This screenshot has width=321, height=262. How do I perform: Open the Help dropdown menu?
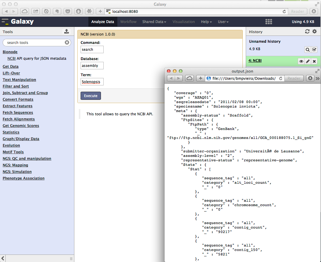[x=206, y=22]
